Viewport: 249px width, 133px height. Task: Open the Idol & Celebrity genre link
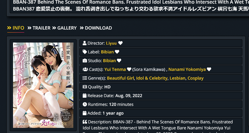click(x=152, y=78)
